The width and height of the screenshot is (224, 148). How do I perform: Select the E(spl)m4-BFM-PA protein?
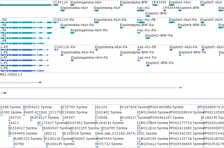click(x=180, y=55)
